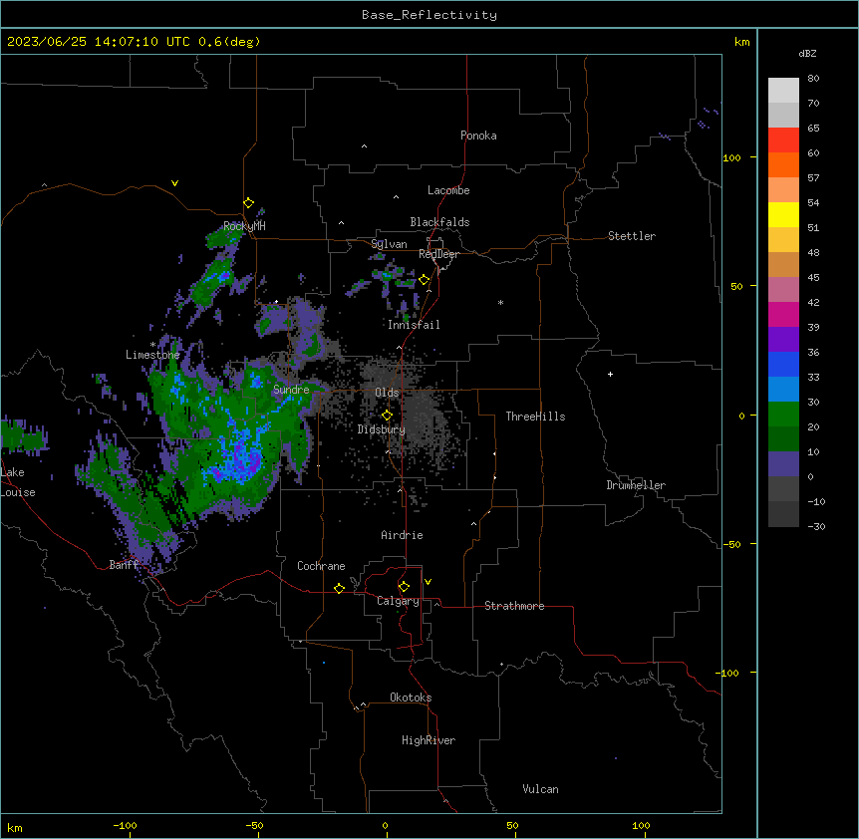The width and height of the screenshot is (859, 839).
Task: Select the blue 36 dBZ legend swatch
Action: pyautogui.click(x=783, y=364)
